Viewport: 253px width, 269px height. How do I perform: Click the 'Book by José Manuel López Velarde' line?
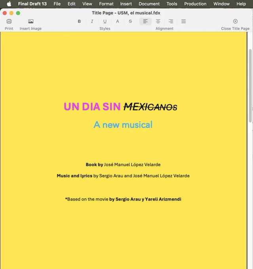pos(123,165)
